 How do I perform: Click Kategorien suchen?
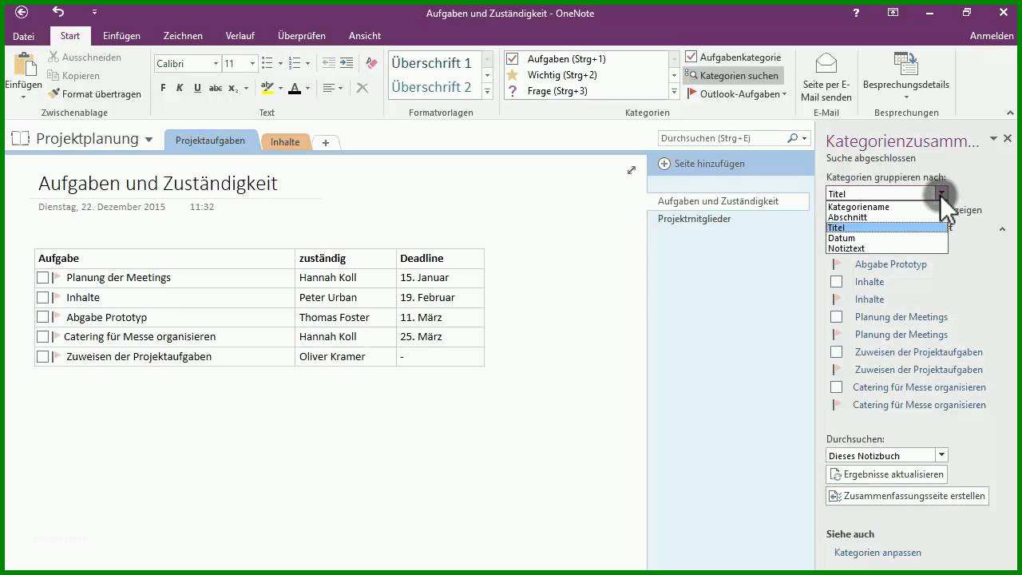click(x=732, y=76)
